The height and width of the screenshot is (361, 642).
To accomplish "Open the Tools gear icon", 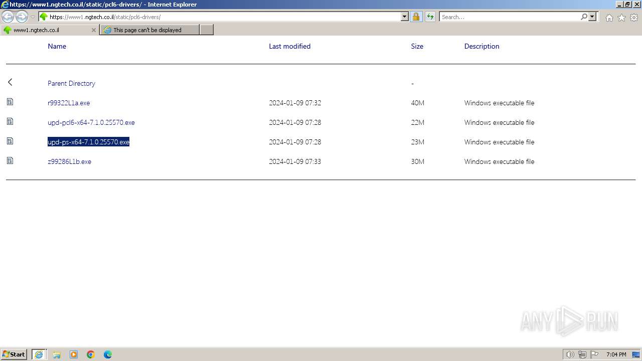I will (634, 18).
